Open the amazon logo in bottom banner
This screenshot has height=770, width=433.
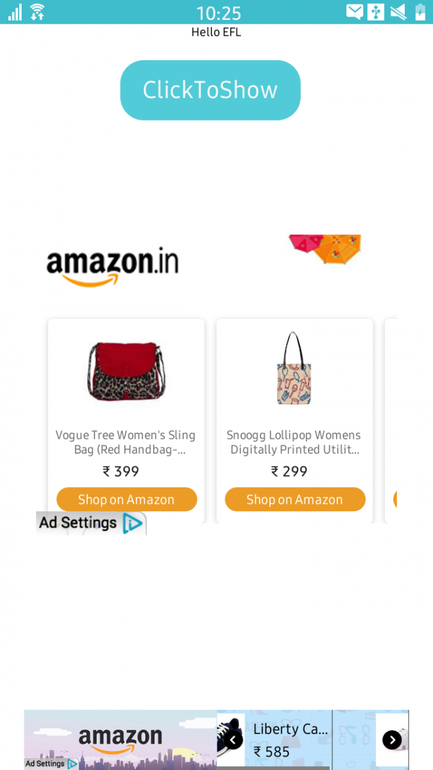tap(120, 740)
